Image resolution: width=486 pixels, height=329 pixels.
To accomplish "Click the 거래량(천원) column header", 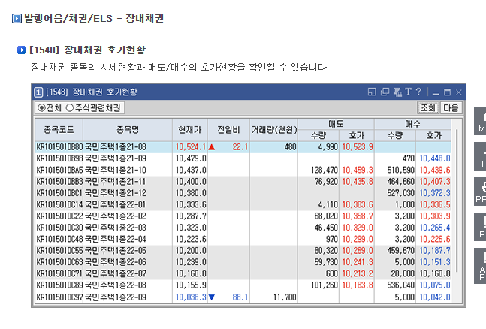I will [x=273, y=130].
